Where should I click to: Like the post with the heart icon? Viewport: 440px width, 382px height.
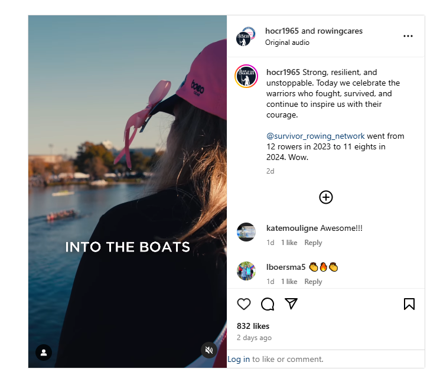(x=243, y=304)
